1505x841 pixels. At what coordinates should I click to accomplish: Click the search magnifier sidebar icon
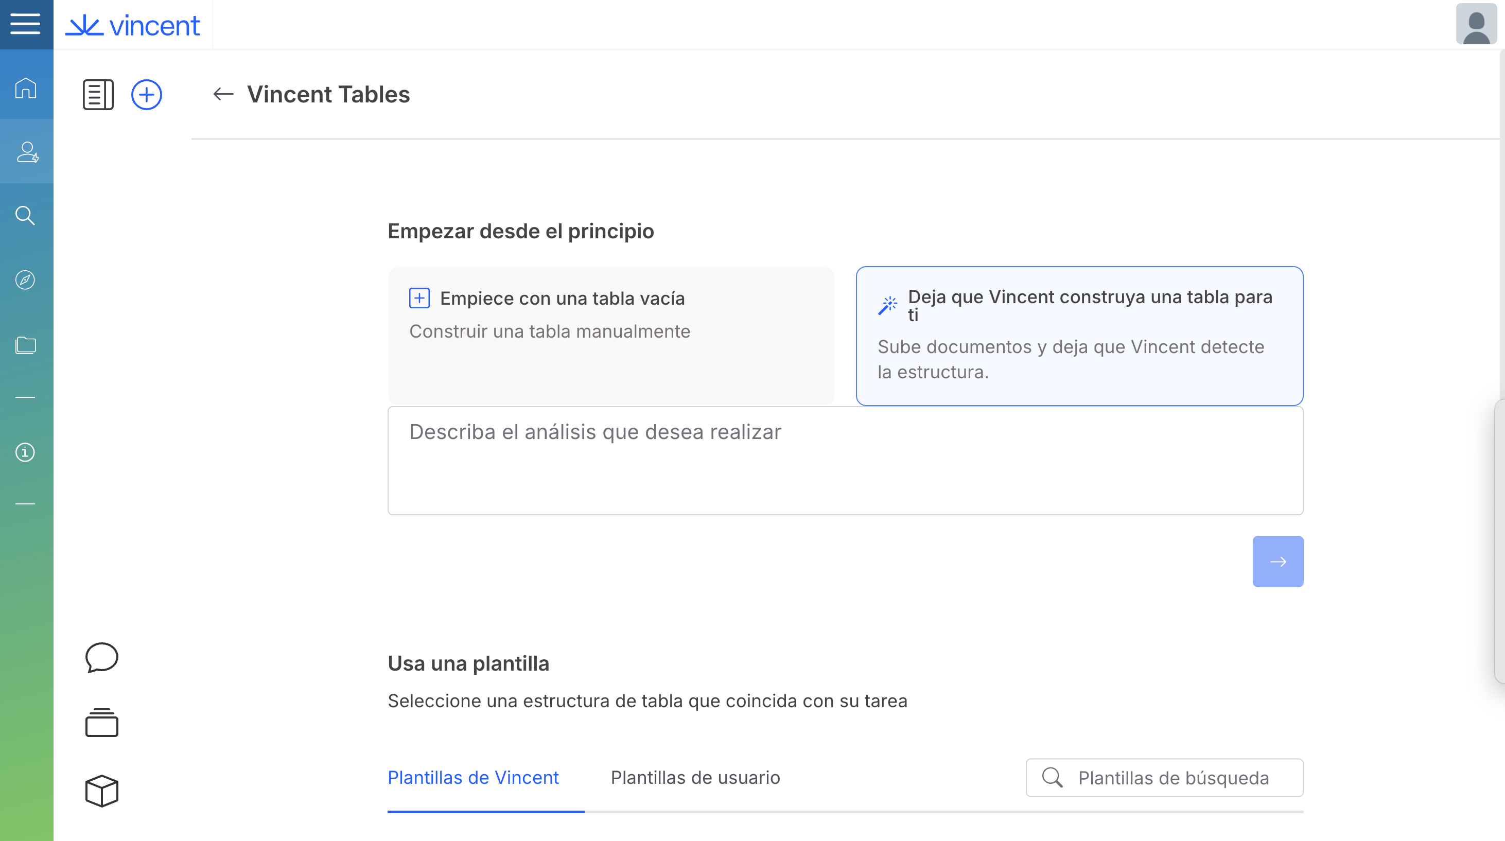(25, 216)
